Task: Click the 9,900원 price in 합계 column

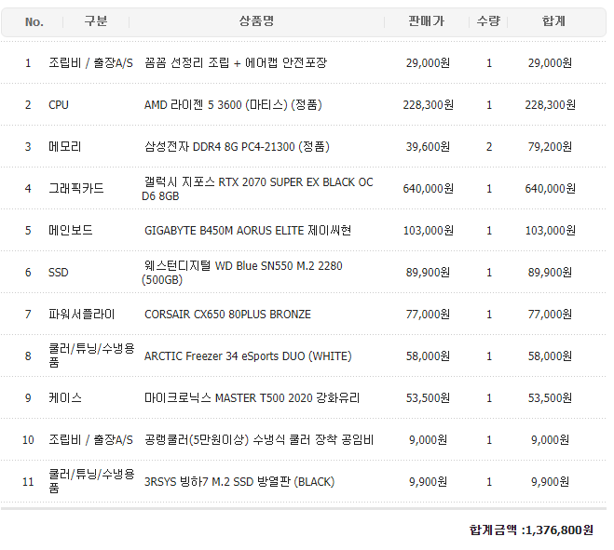Action: [550, 481]
